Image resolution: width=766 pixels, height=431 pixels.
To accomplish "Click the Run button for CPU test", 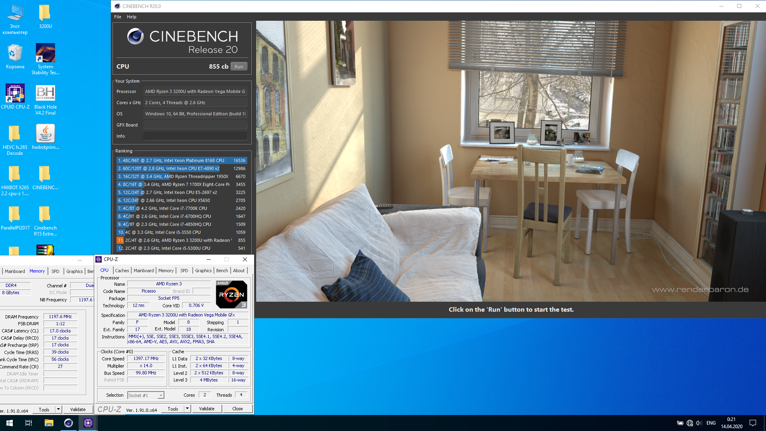I will point(239,67).
